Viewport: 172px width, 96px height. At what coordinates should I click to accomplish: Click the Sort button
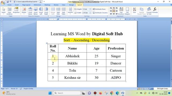pyautogui.click(x=134, y=10)
